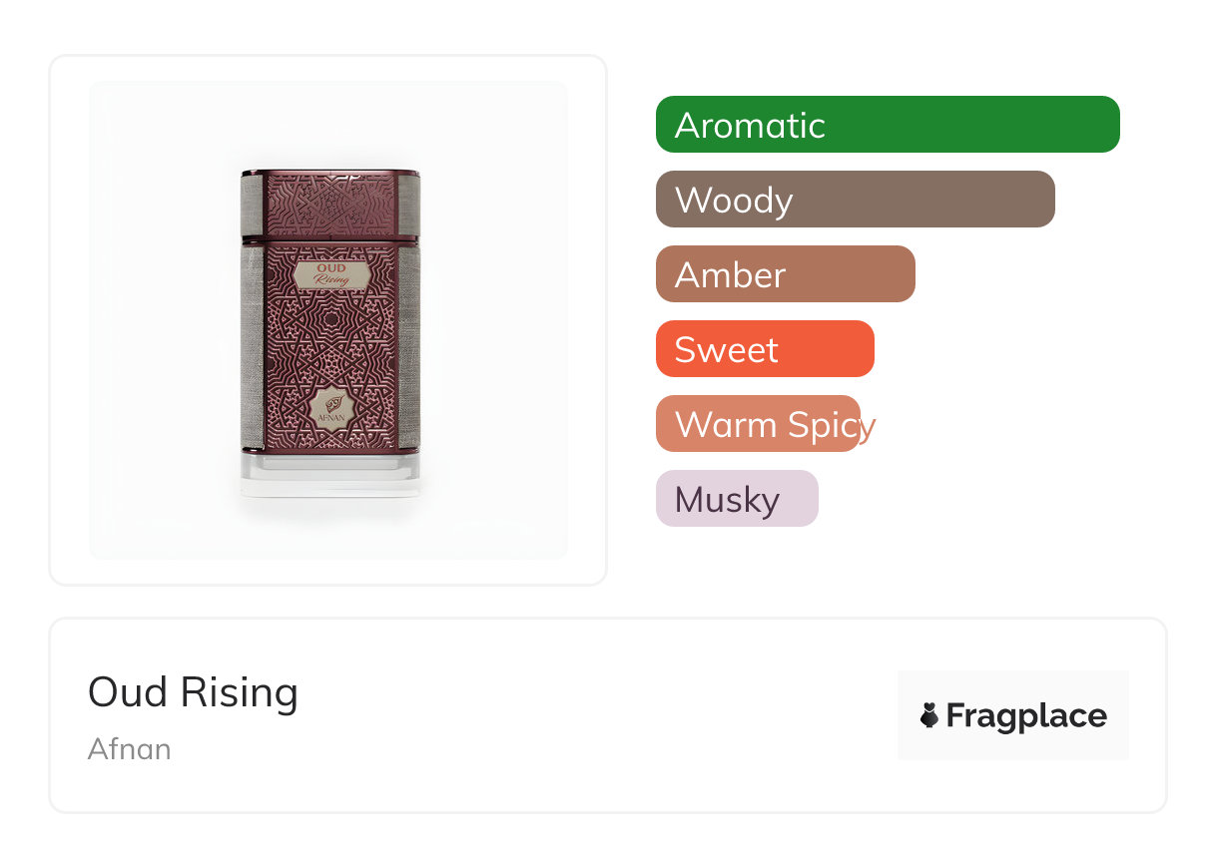The width and height of the screenshot is (1216, 862).
Task: Open the Afnan brand link
Action: 130,748
